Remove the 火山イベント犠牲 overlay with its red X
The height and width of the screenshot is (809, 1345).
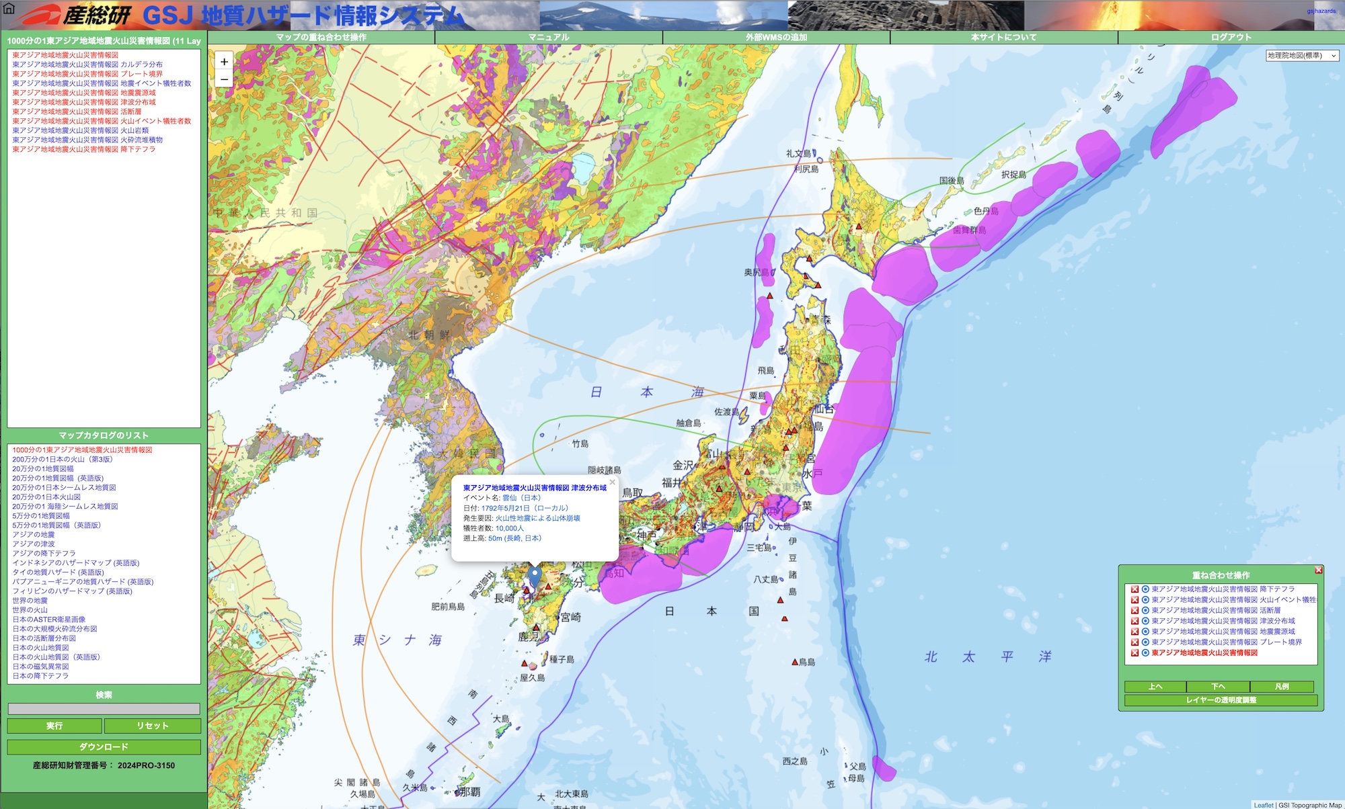(x=1135, y=600)
